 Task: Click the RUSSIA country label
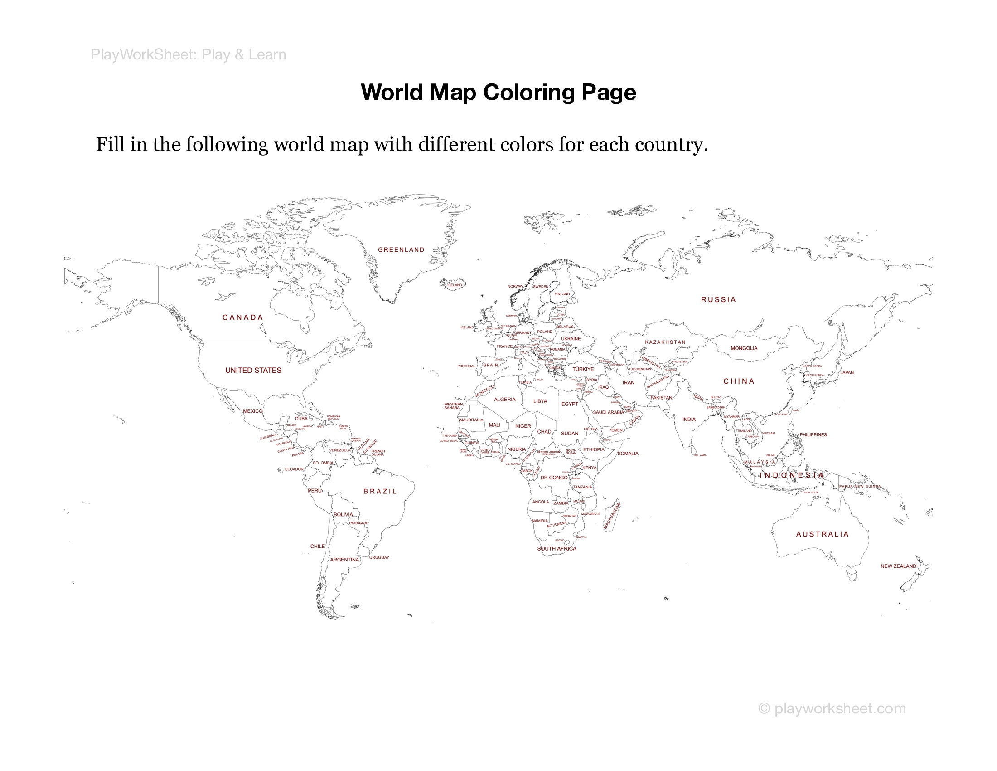click(x=719, y=300)
